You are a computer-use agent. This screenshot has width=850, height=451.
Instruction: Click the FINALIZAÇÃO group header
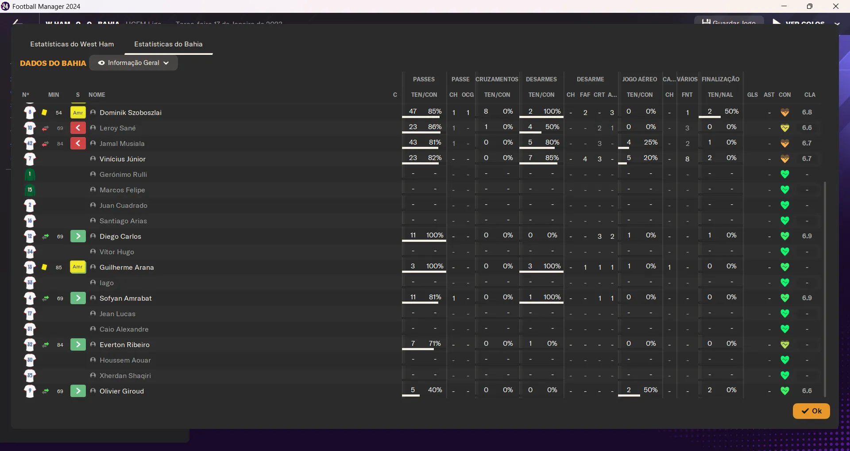[721, 79]
